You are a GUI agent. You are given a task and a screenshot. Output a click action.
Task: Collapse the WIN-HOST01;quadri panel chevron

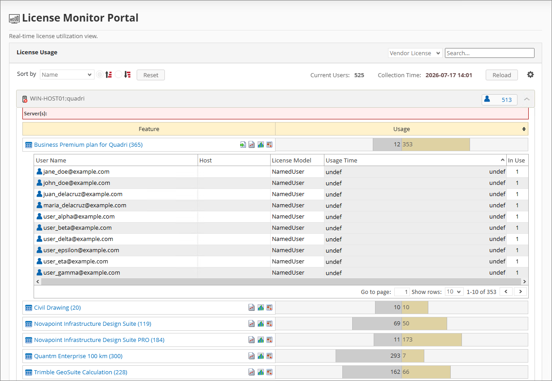pyautogui.click(x=527, y=100)
